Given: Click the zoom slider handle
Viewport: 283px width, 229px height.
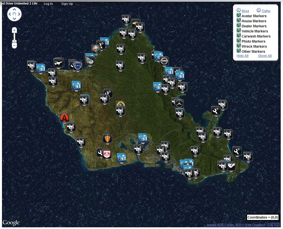Looking at the screenshot, I should [x=14, y=41].
